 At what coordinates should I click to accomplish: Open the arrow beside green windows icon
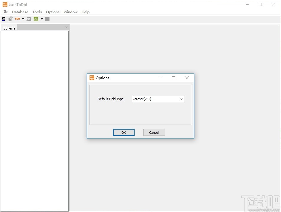pyautogui.click(x=42, y=19)
